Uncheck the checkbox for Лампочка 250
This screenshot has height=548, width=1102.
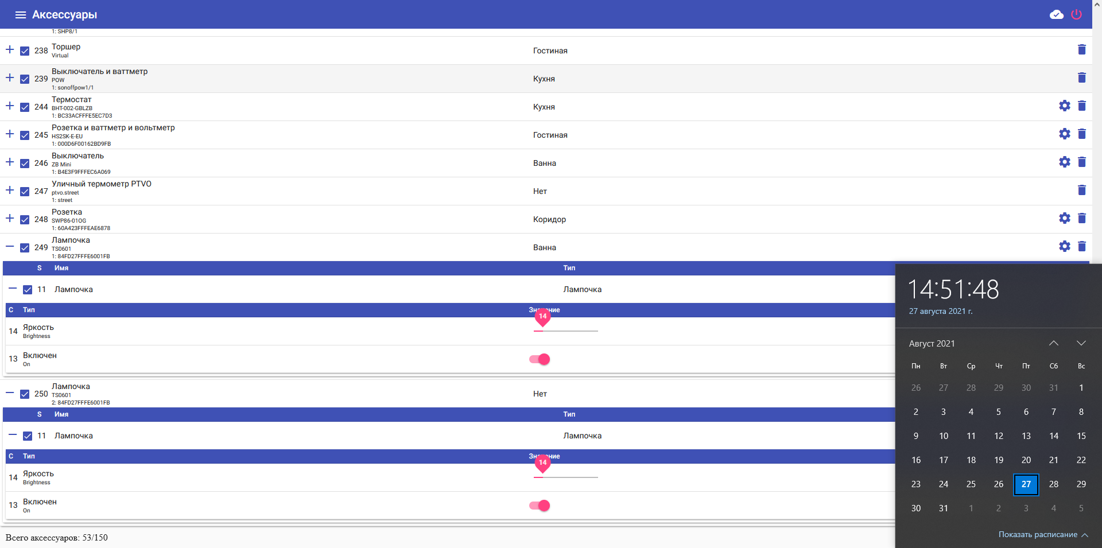click(x=24, y=394)
